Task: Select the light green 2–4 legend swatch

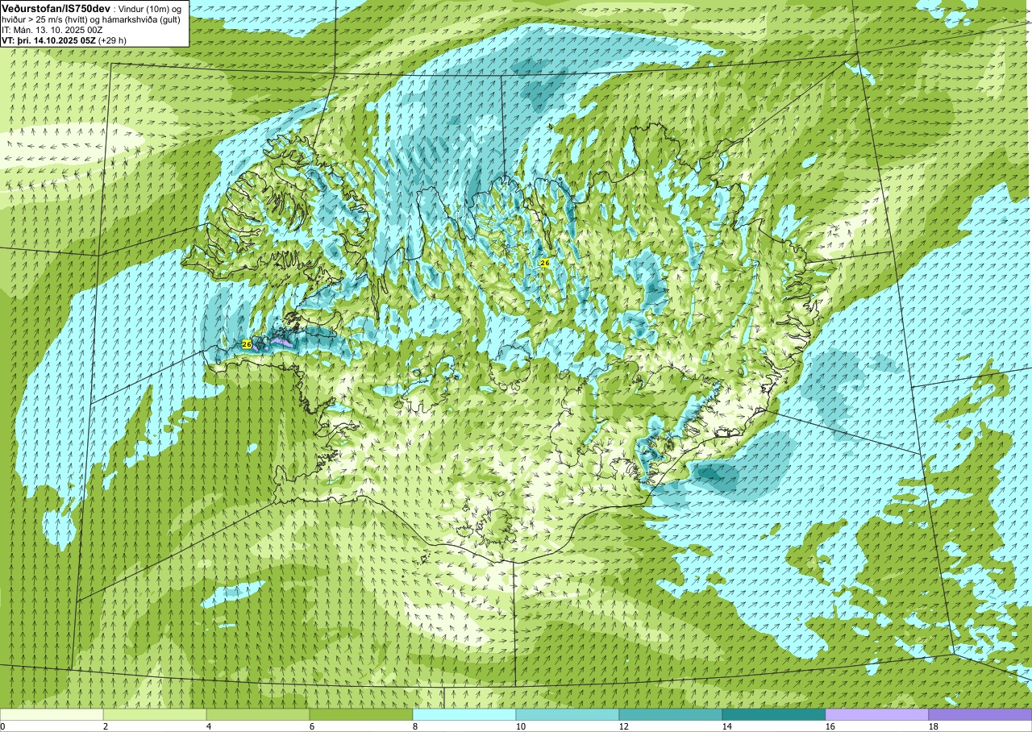Action: 155,714
